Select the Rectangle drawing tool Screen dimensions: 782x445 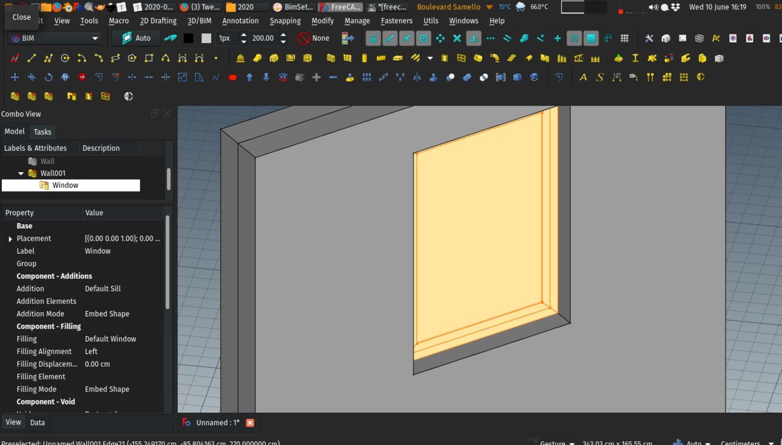[x=149, y=58]
